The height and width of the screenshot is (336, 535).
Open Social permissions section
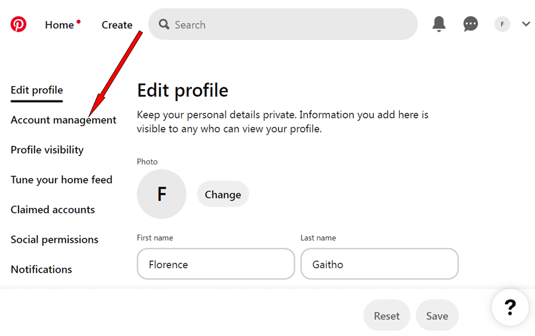54,240
